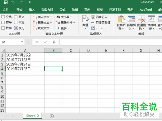The height and width of the screenshot is (121, 162).
Task: Switch to the 插入 ribbon tab
Action: point(32,10)
